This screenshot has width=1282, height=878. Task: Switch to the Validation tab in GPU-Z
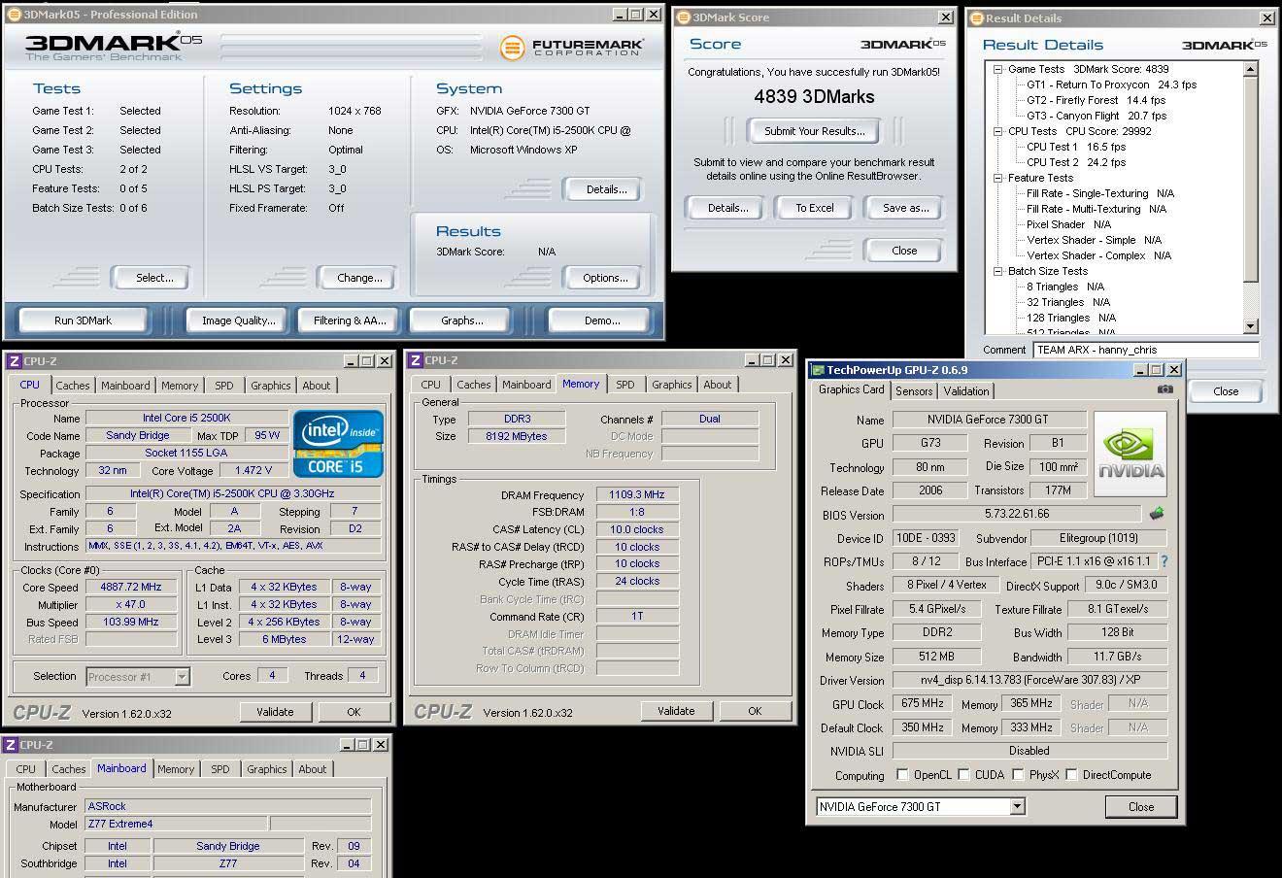(966, 391)
